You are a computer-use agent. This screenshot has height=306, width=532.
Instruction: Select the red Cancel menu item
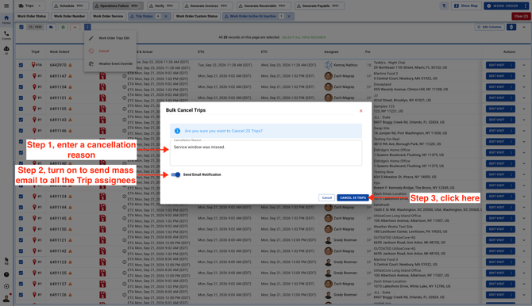(x=110, y=52)
